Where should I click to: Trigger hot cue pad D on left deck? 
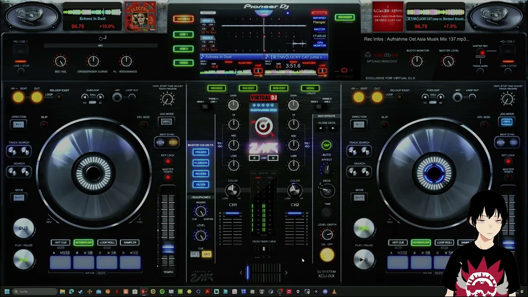[x=130, y=262]
